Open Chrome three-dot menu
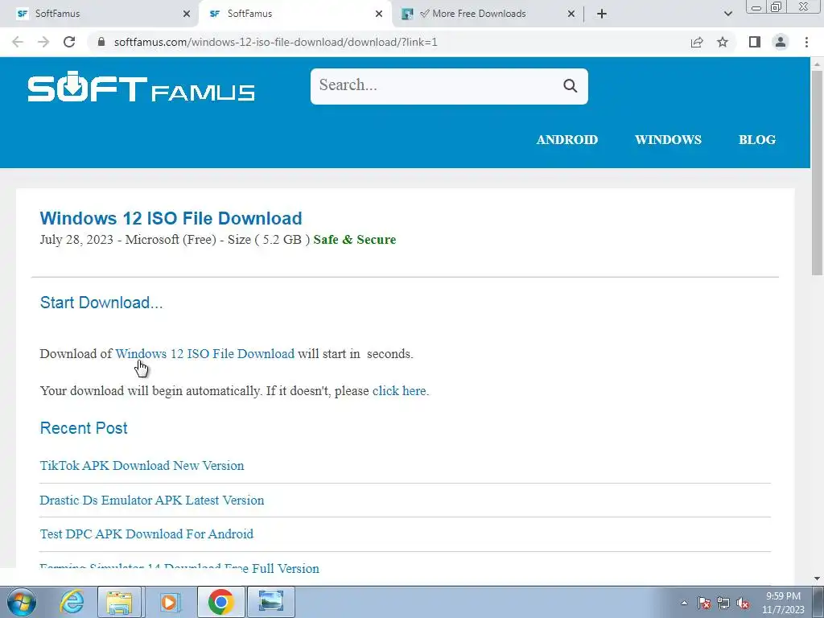The image size is (824, 618). tap(806, 42)
